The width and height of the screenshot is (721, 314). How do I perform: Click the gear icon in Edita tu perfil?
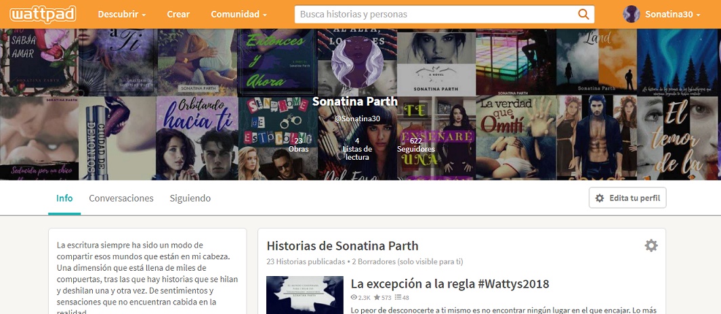coord(600,198)
